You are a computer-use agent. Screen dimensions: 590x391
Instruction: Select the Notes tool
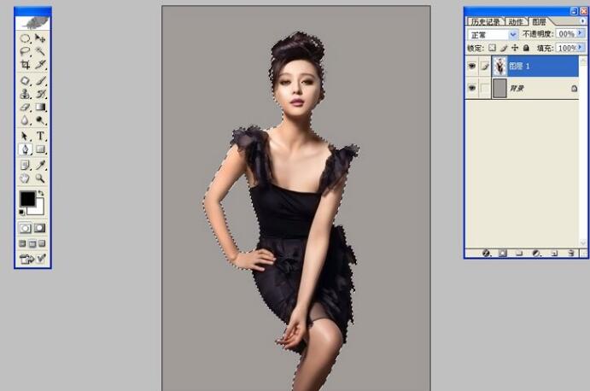point(26,165)
